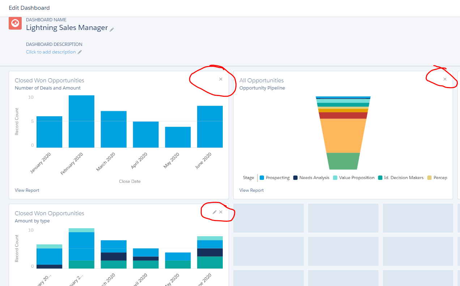Click the green bottom funnel segment
460x286 pixels.
[x=343, y=161]
